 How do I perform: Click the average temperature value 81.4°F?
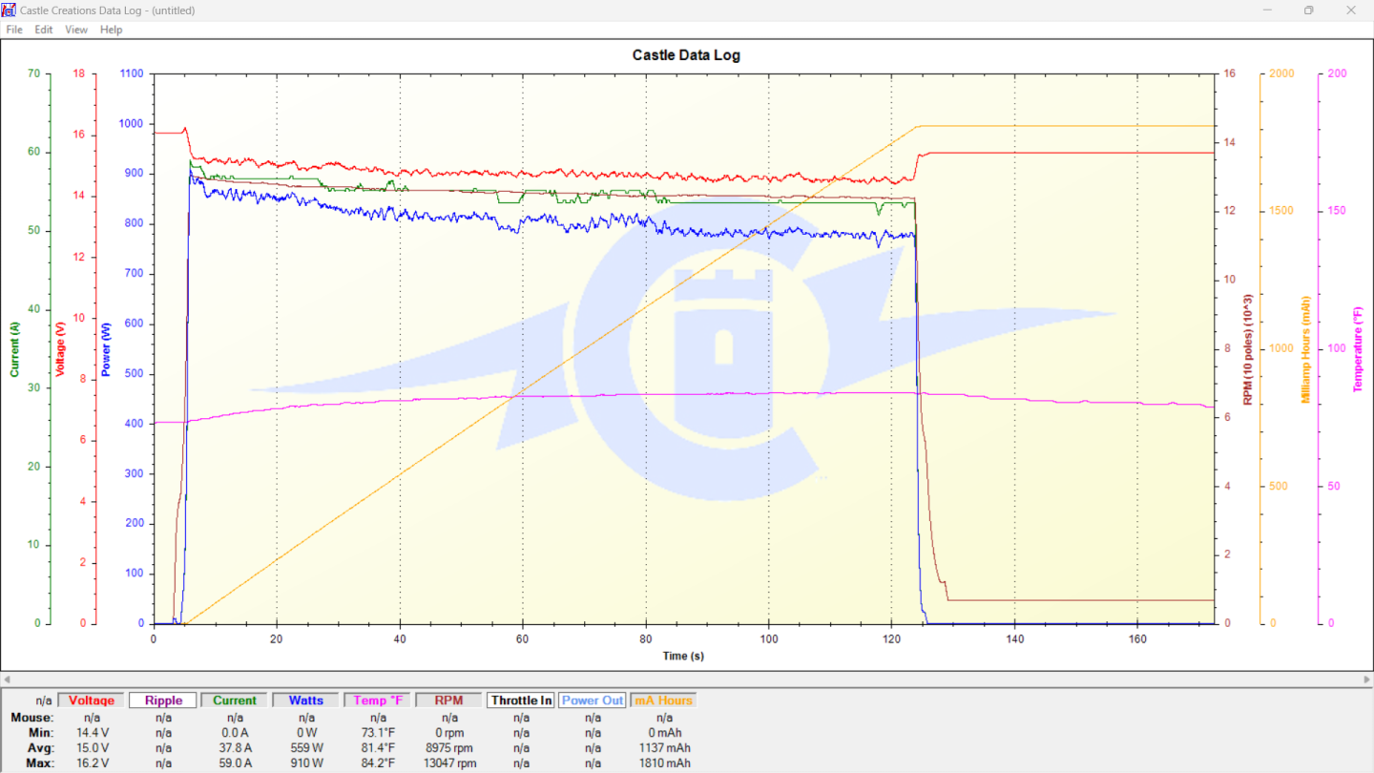[378, 748]
